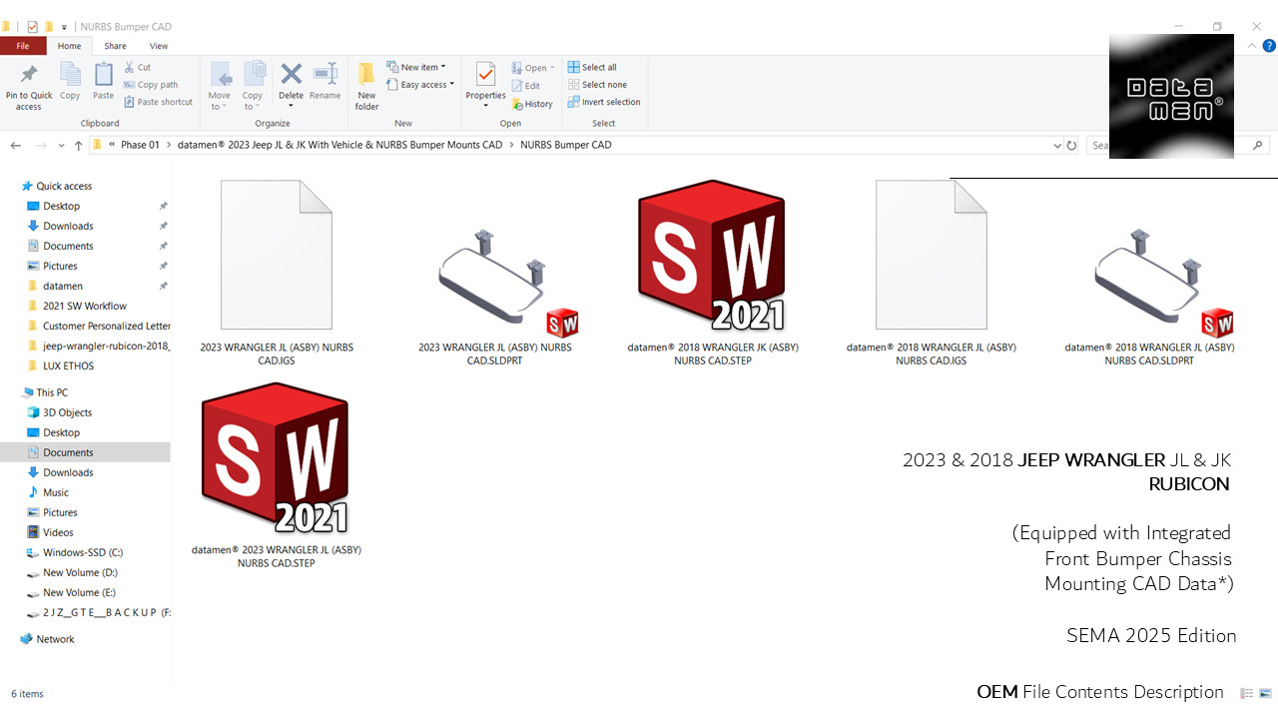The image size is (1278, 719).
Task: Open Properties with the checkmark icon
Action: pyautogui.click(x=485, y=75)
